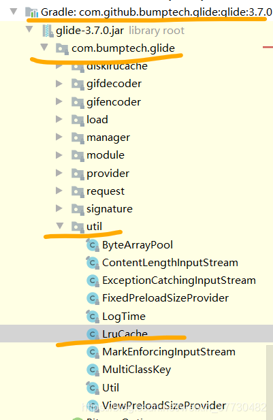
Task: Expand the request package
Action: tap(59, 191)
